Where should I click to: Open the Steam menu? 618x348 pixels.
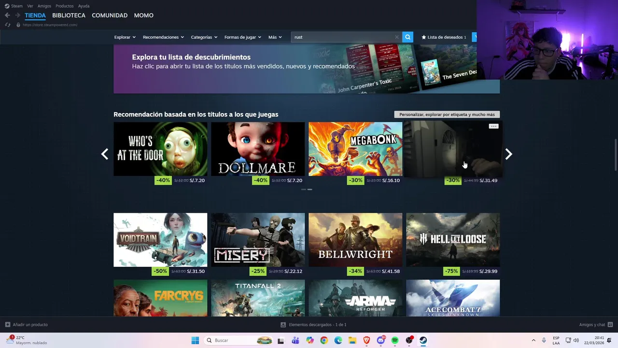pyautogui.click(x=17, y=6)
